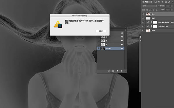The image size is (174, 108).
Task: Lock all layer attributes padlock icon
Action: click(157, 10)
